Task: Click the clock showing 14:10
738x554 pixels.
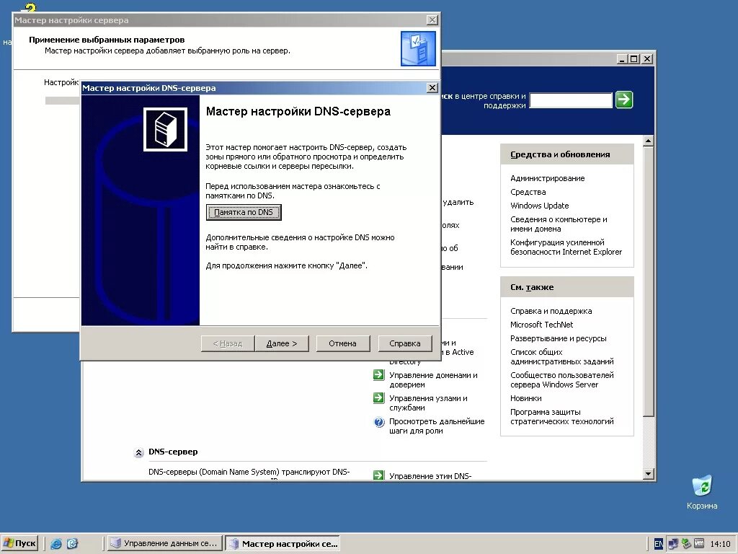Action: point(720,544)
